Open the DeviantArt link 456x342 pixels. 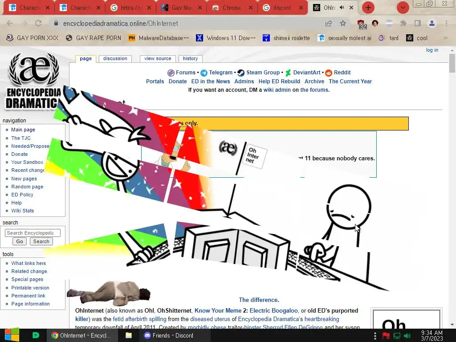[306, 73]
